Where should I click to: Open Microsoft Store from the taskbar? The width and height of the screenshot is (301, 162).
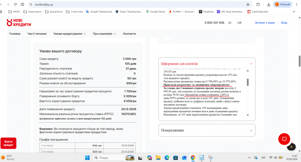[x=176, y=158]
